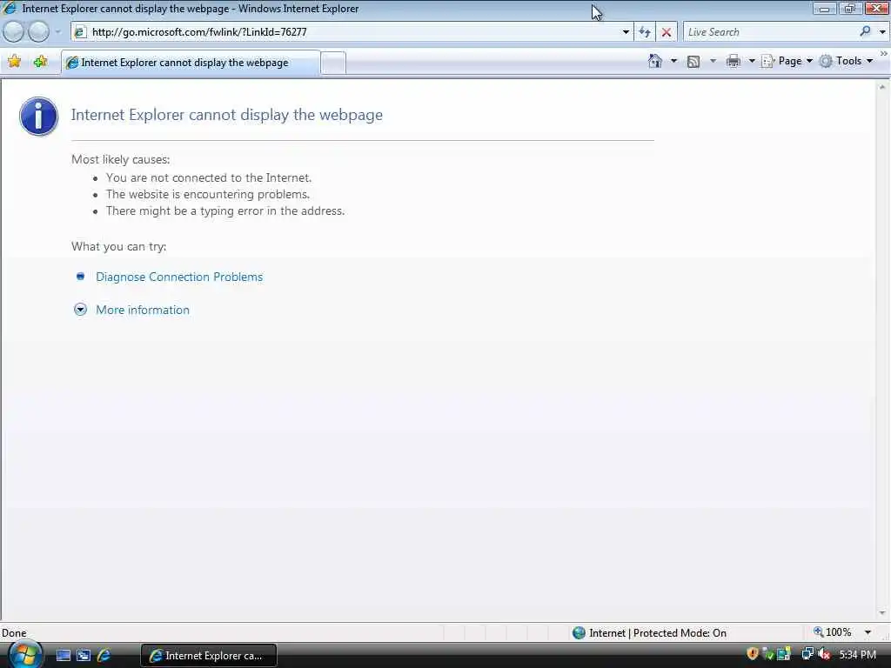
Task: Show more toolbar commands chevron
Action: 884,53
